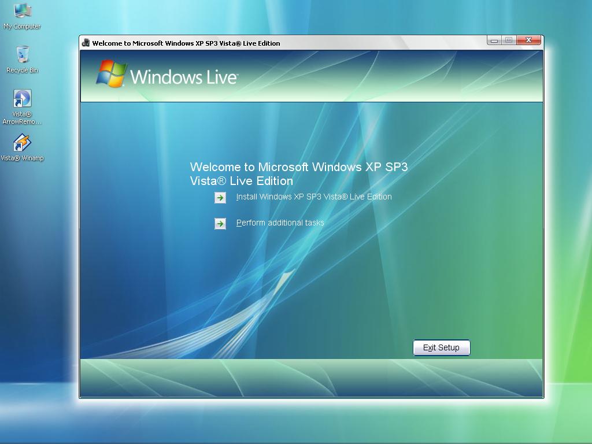The width and height of the screenshot is (592, 444).
Task: Close the Welcome setup window
Action: (x=528, y=40)
